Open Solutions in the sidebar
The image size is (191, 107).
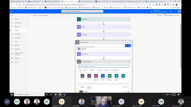[x=17, y=58]
